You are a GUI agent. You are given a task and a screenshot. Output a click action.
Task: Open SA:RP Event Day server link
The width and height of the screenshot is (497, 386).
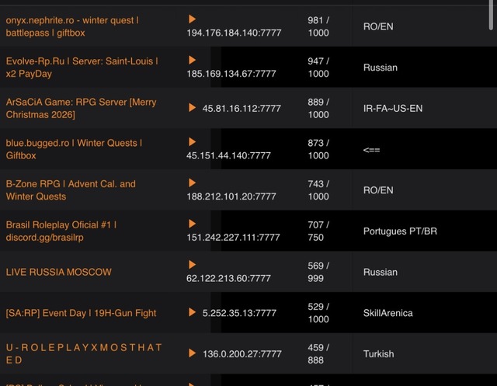[81, 313]
